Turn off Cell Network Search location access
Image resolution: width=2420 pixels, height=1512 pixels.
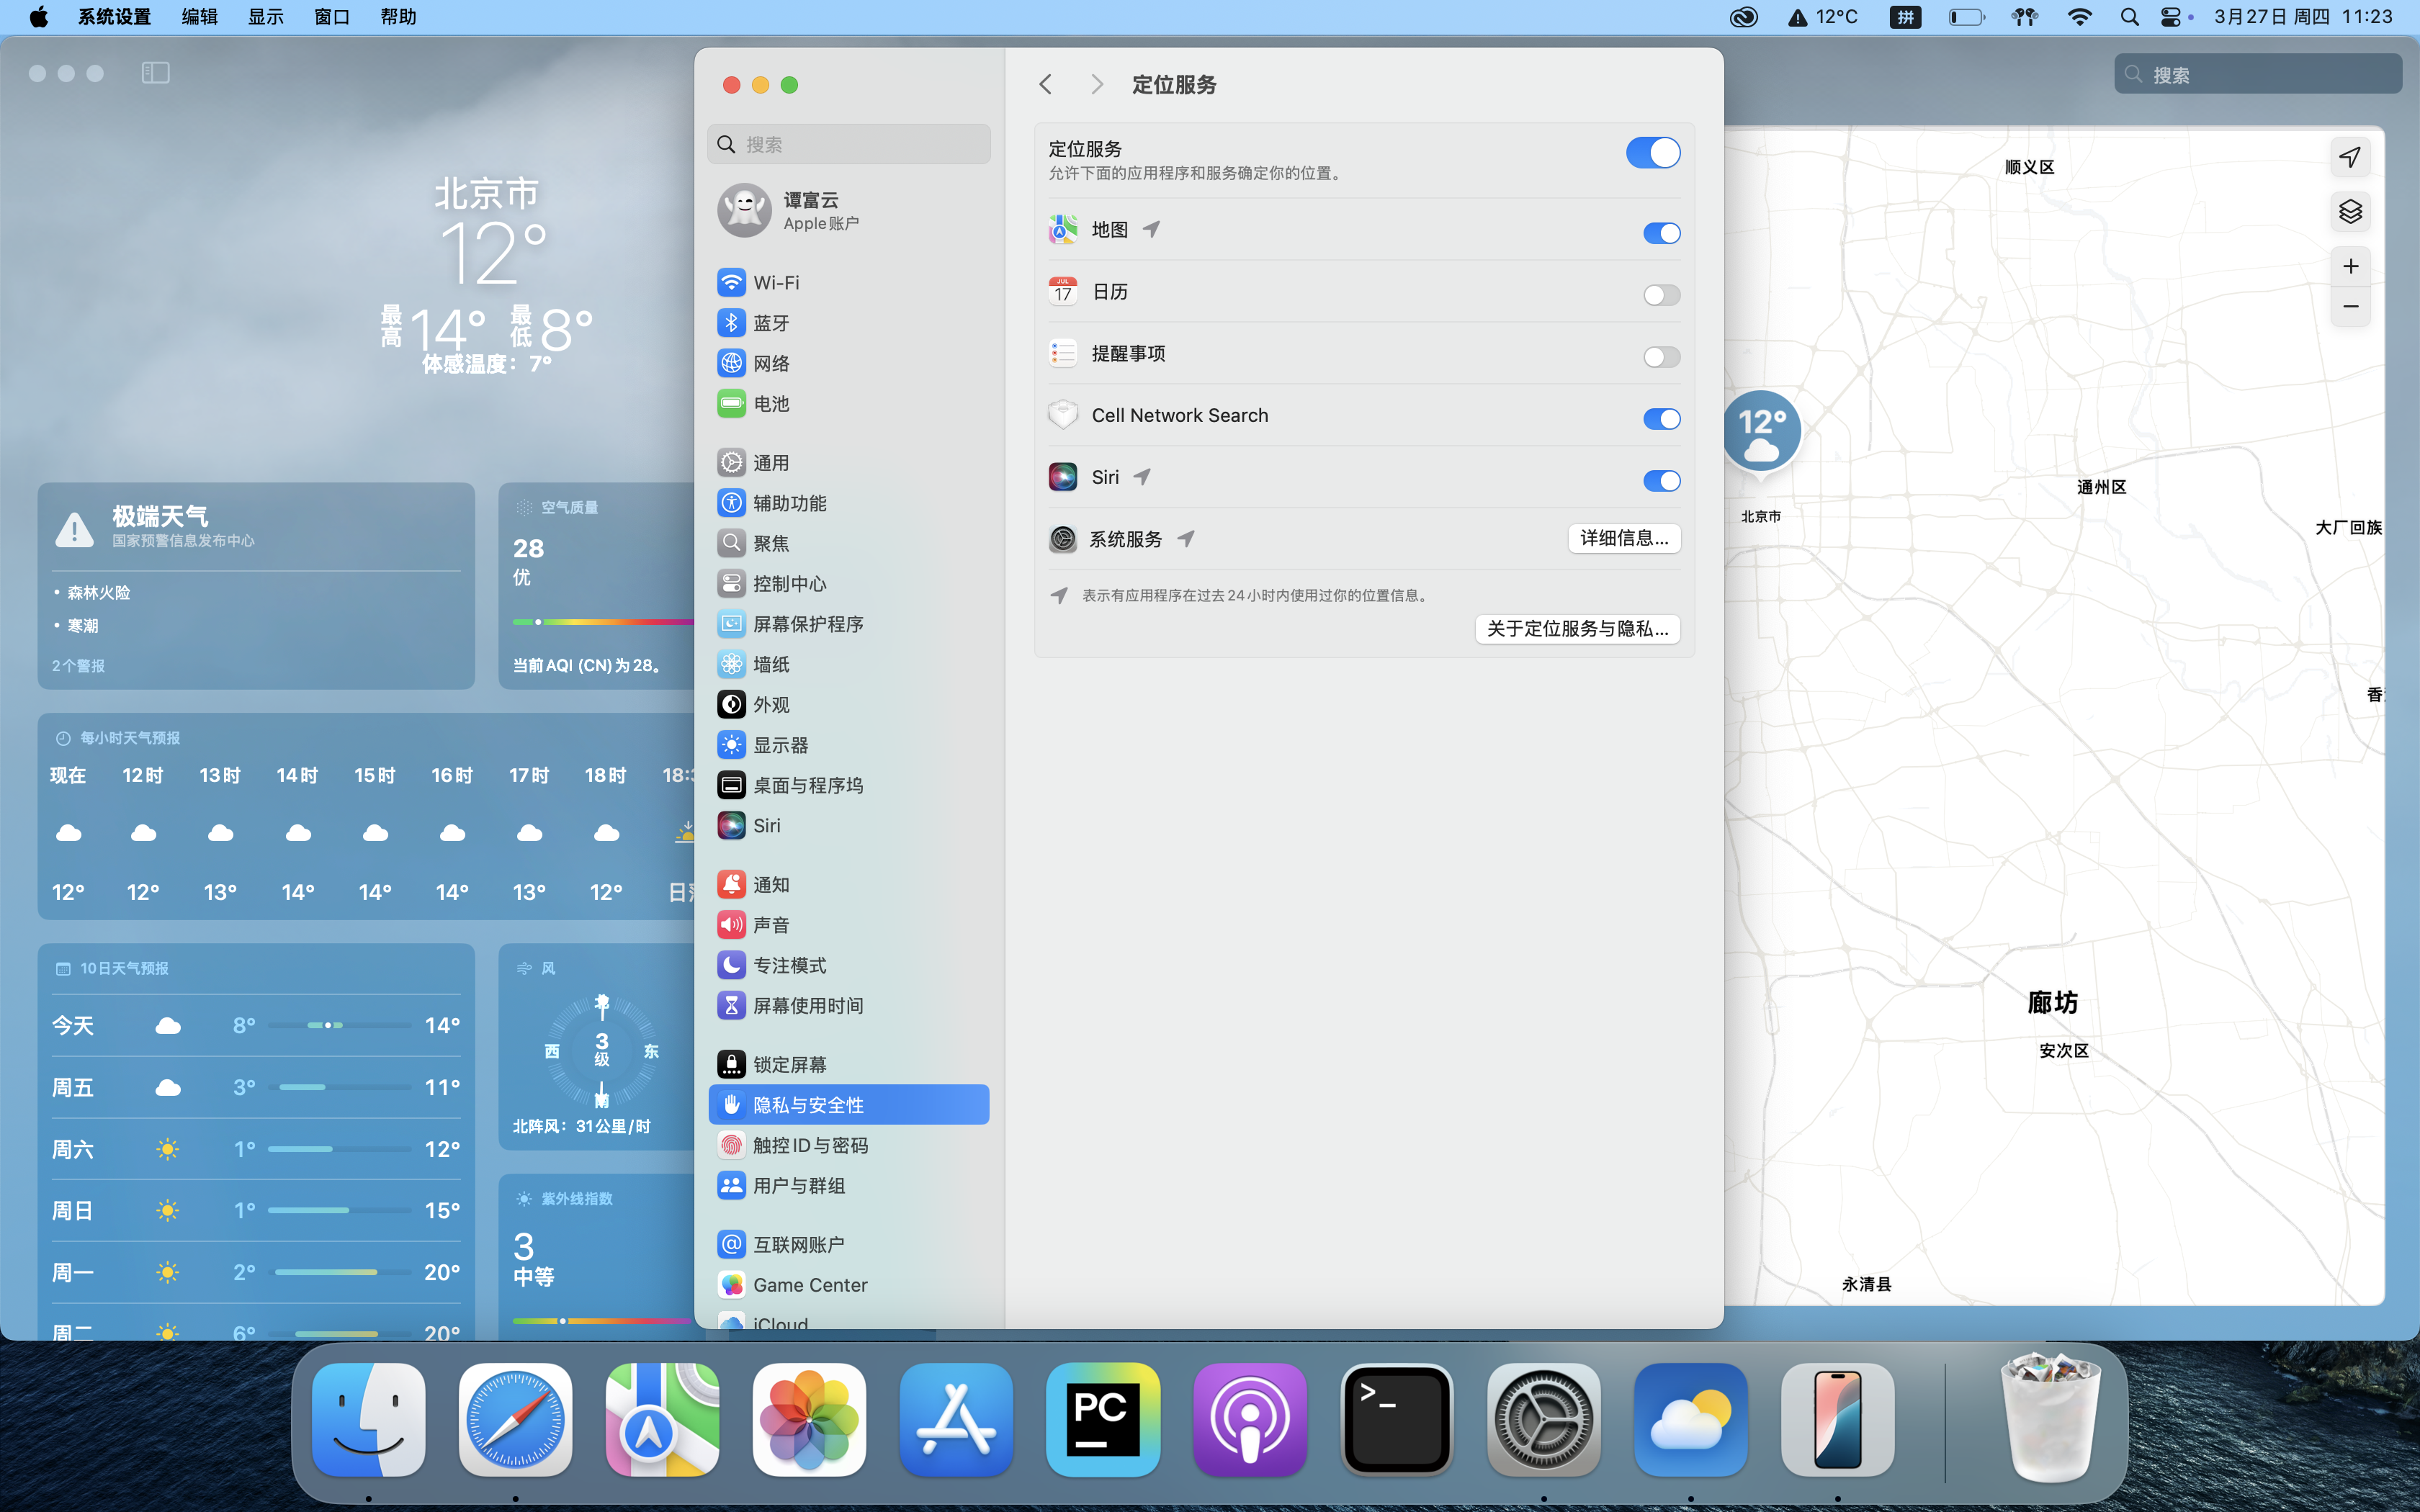(1661, 419)
